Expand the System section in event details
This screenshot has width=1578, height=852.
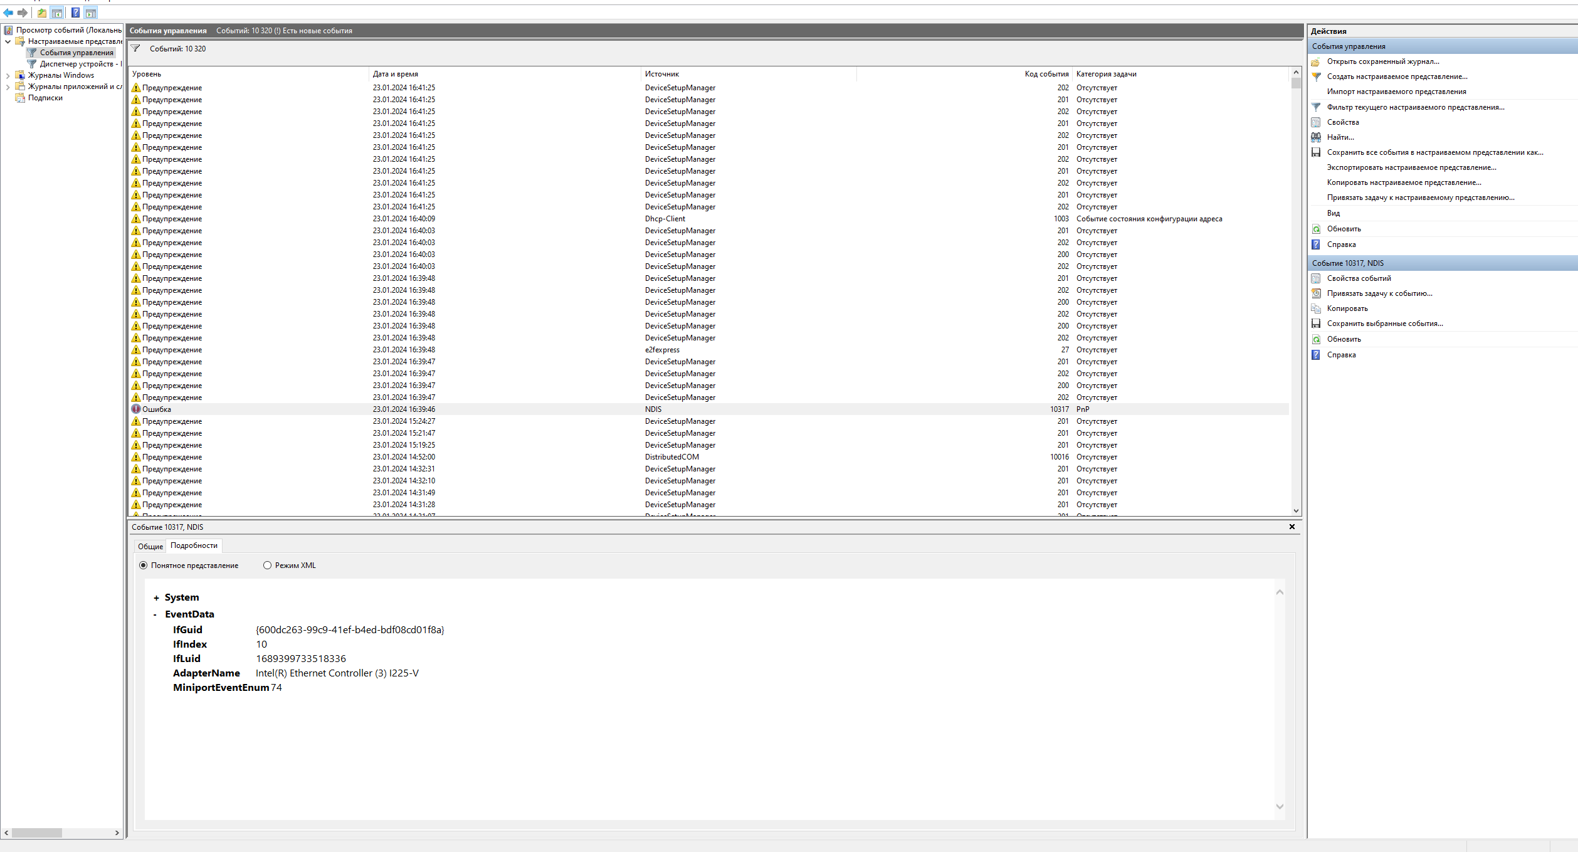[x=156, y=598]
